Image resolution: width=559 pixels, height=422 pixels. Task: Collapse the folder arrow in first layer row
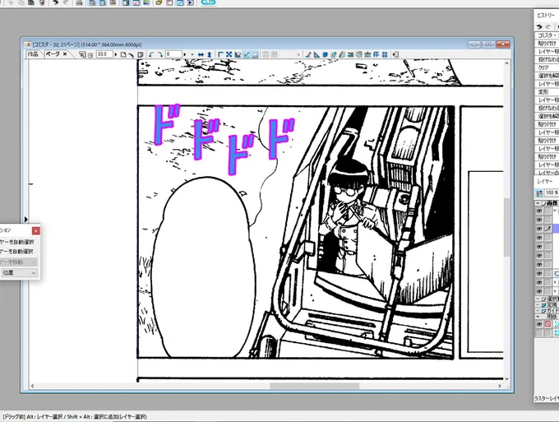(x=555, y=211)
